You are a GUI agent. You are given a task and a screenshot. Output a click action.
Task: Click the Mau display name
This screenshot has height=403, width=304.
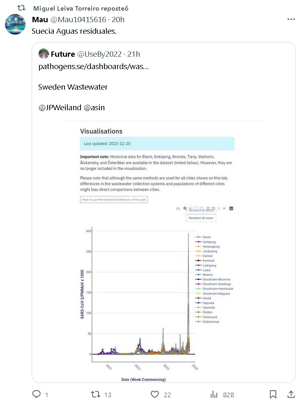point(40,19)
